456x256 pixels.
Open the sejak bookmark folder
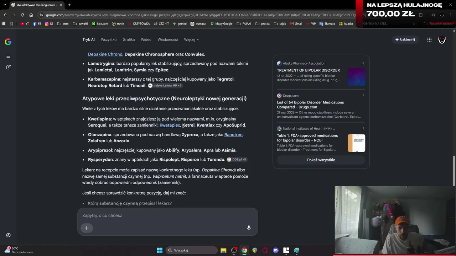[280, 24]
